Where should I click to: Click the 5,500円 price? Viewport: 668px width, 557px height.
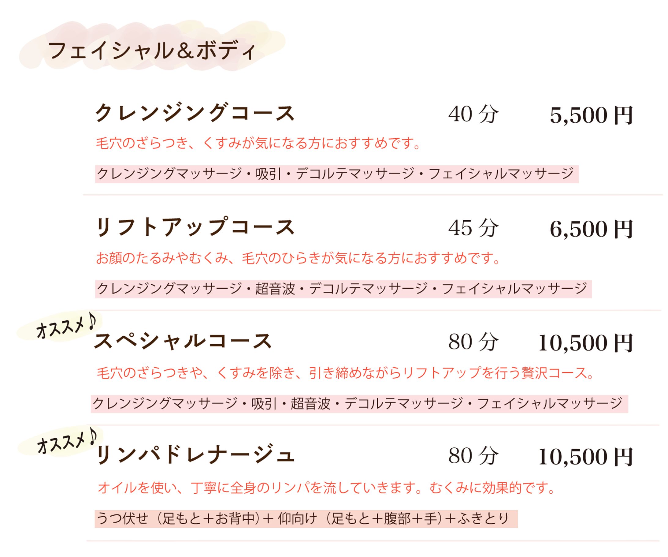tap(591, 116)
